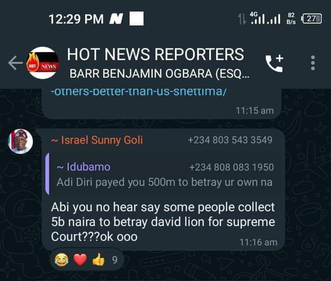This screenshot has width=331, height=281.
Task: Tap the battery indicator showing 27
Action: click(312, 19)
